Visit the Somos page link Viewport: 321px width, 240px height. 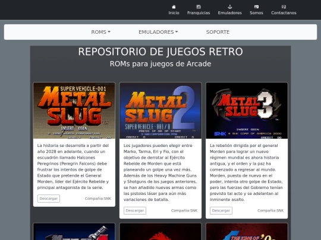[256, 13]
